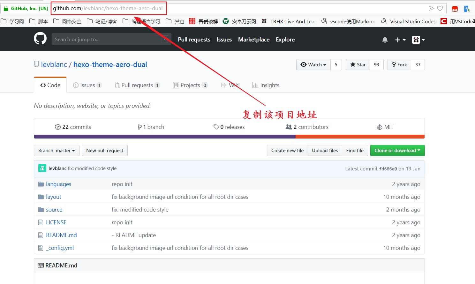Image resolution: width=475 pixels, height=284 pixels.
Task: Open the layout folder
Action: click(x=54, y=197)
